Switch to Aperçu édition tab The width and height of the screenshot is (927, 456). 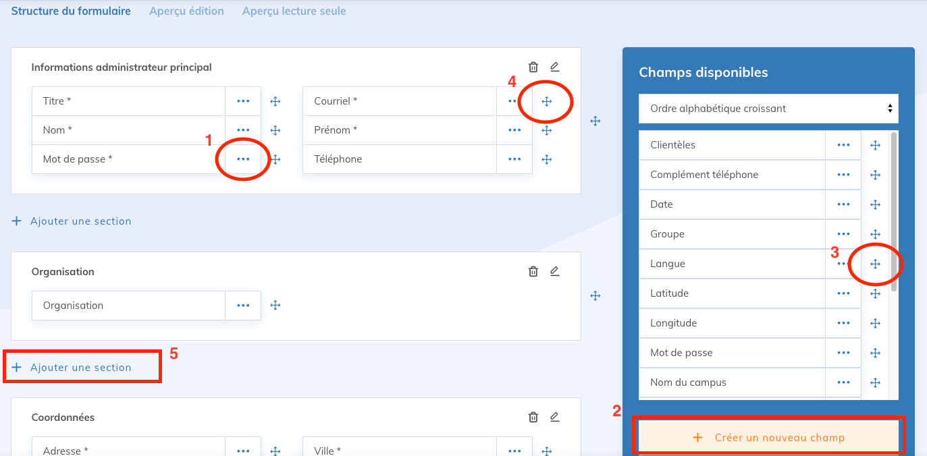tap(186, 11)
